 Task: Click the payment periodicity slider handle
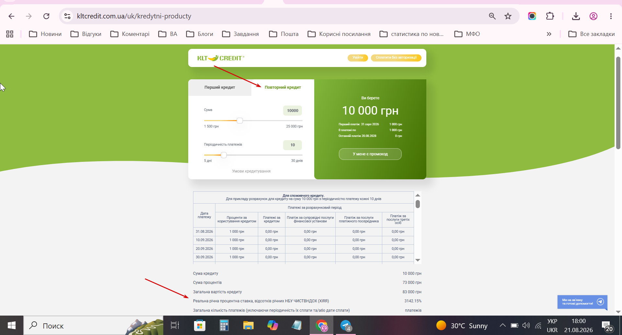click(x=224, y=155)
